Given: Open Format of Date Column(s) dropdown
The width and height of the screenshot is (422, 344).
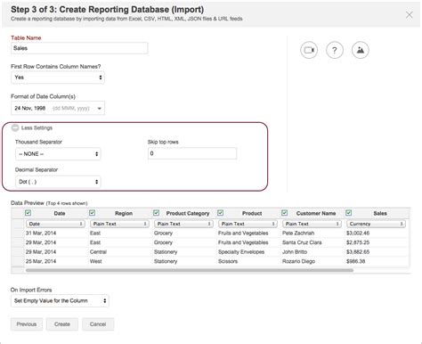Looking at the screenshot, I should pos(58,108).
